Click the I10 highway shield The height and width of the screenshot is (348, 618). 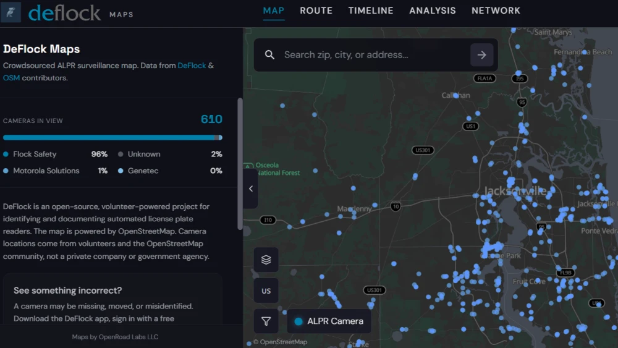pos(268,220)
